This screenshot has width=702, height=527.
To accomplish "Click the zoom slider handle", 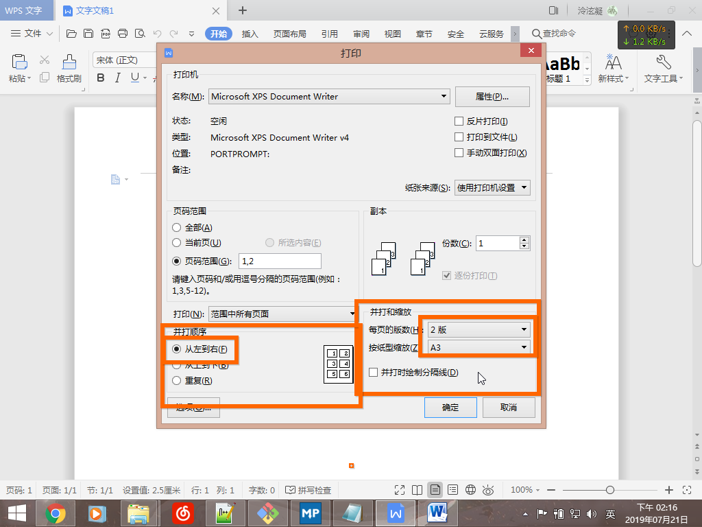I will pos(609,490).
